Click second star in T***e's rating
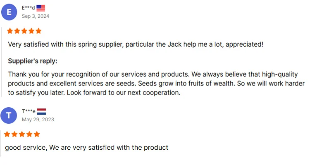310x165 pixels. click(15, 134)
